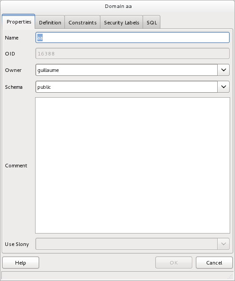235x281 pixels.
Task: Dismiss the dialog with Cancel
Action: tap(214, 262)
